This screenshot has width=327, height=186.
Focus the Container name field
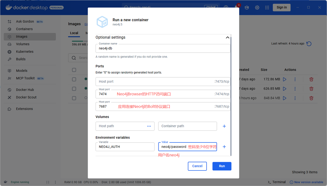(163, 48)
